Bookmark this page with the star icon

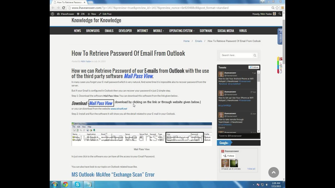tap(277, 8)
